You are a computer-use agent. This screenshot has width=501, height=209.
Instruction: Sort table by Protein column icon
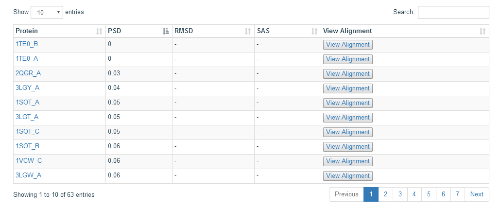[99, 31]
